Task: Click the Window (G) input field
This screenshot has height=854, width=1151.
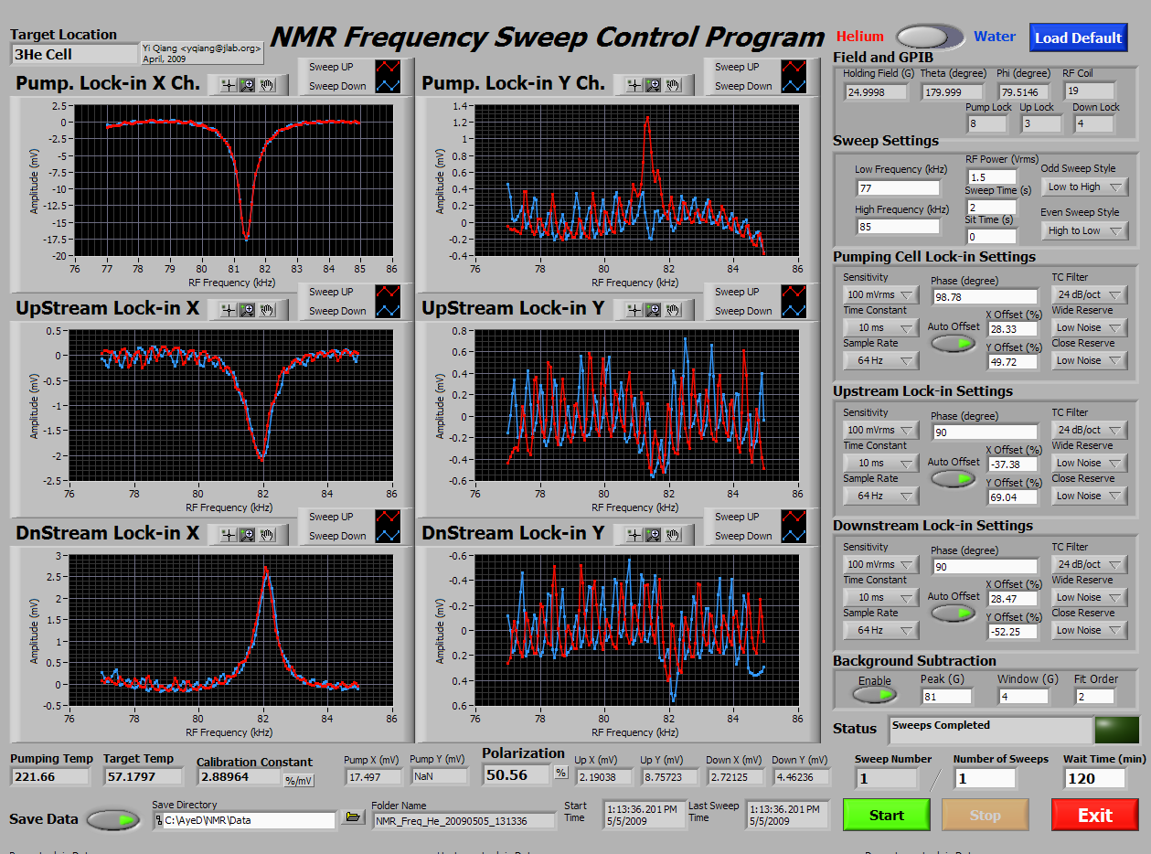Action: pyautogui.click(x=1022, y=696)
